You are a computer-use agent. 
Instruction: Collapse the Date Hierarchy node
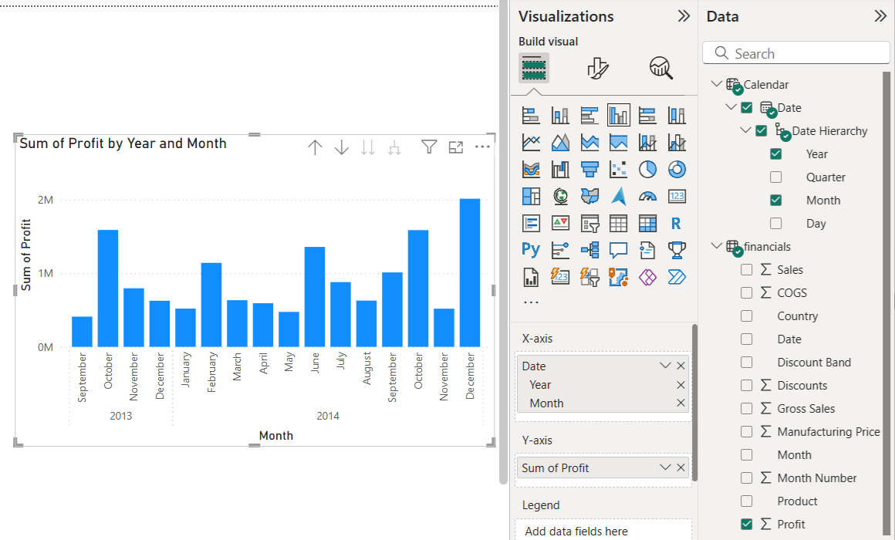(x=745, y=130)
